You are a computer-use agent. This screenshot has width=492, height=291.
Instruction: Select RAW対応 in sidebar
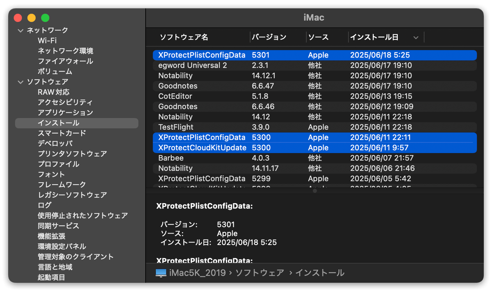pos(54,92)
